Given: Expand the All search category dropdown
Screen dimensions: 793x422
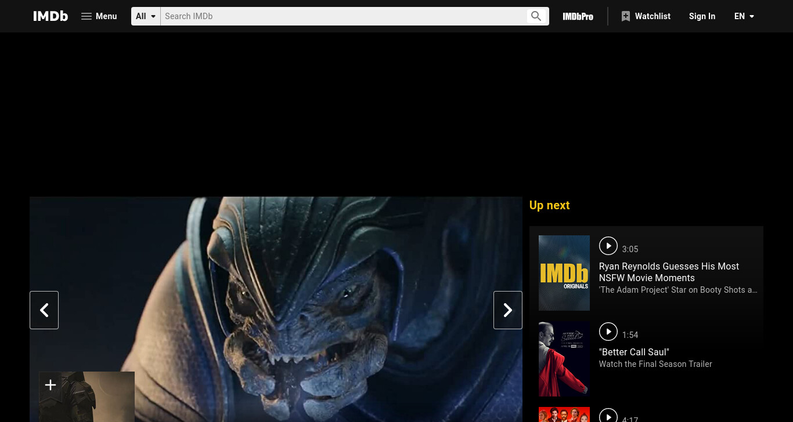Looking at the screenshot, I should point(146,16).
